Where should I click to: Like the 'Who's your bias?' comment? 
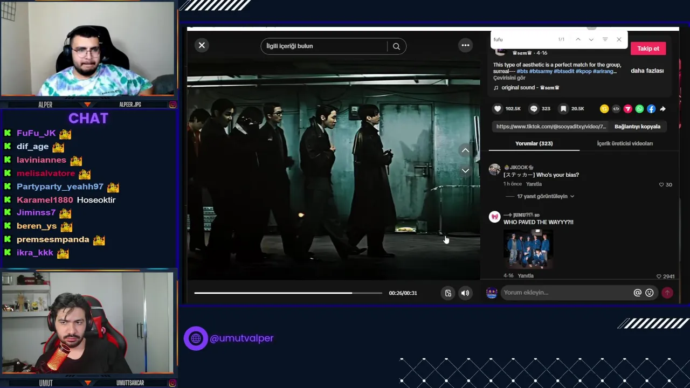pos(661,185)
